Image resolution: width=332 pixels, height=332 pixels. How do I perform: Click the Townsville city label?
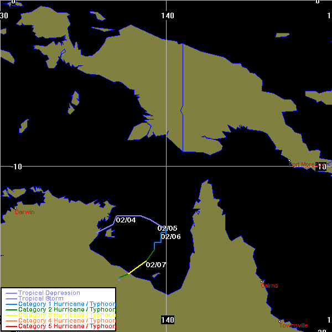[293, 325]
